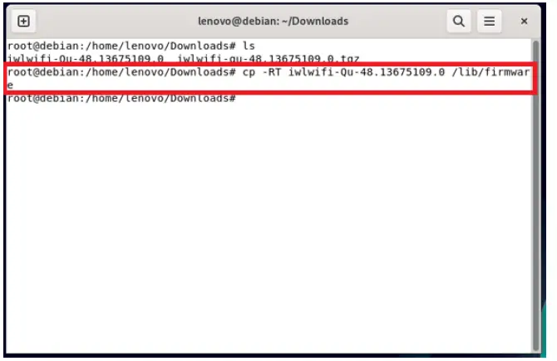Click the -RT flag in the cp command
The height and width of the screenshot is (361, 557).
coord(271,72)
